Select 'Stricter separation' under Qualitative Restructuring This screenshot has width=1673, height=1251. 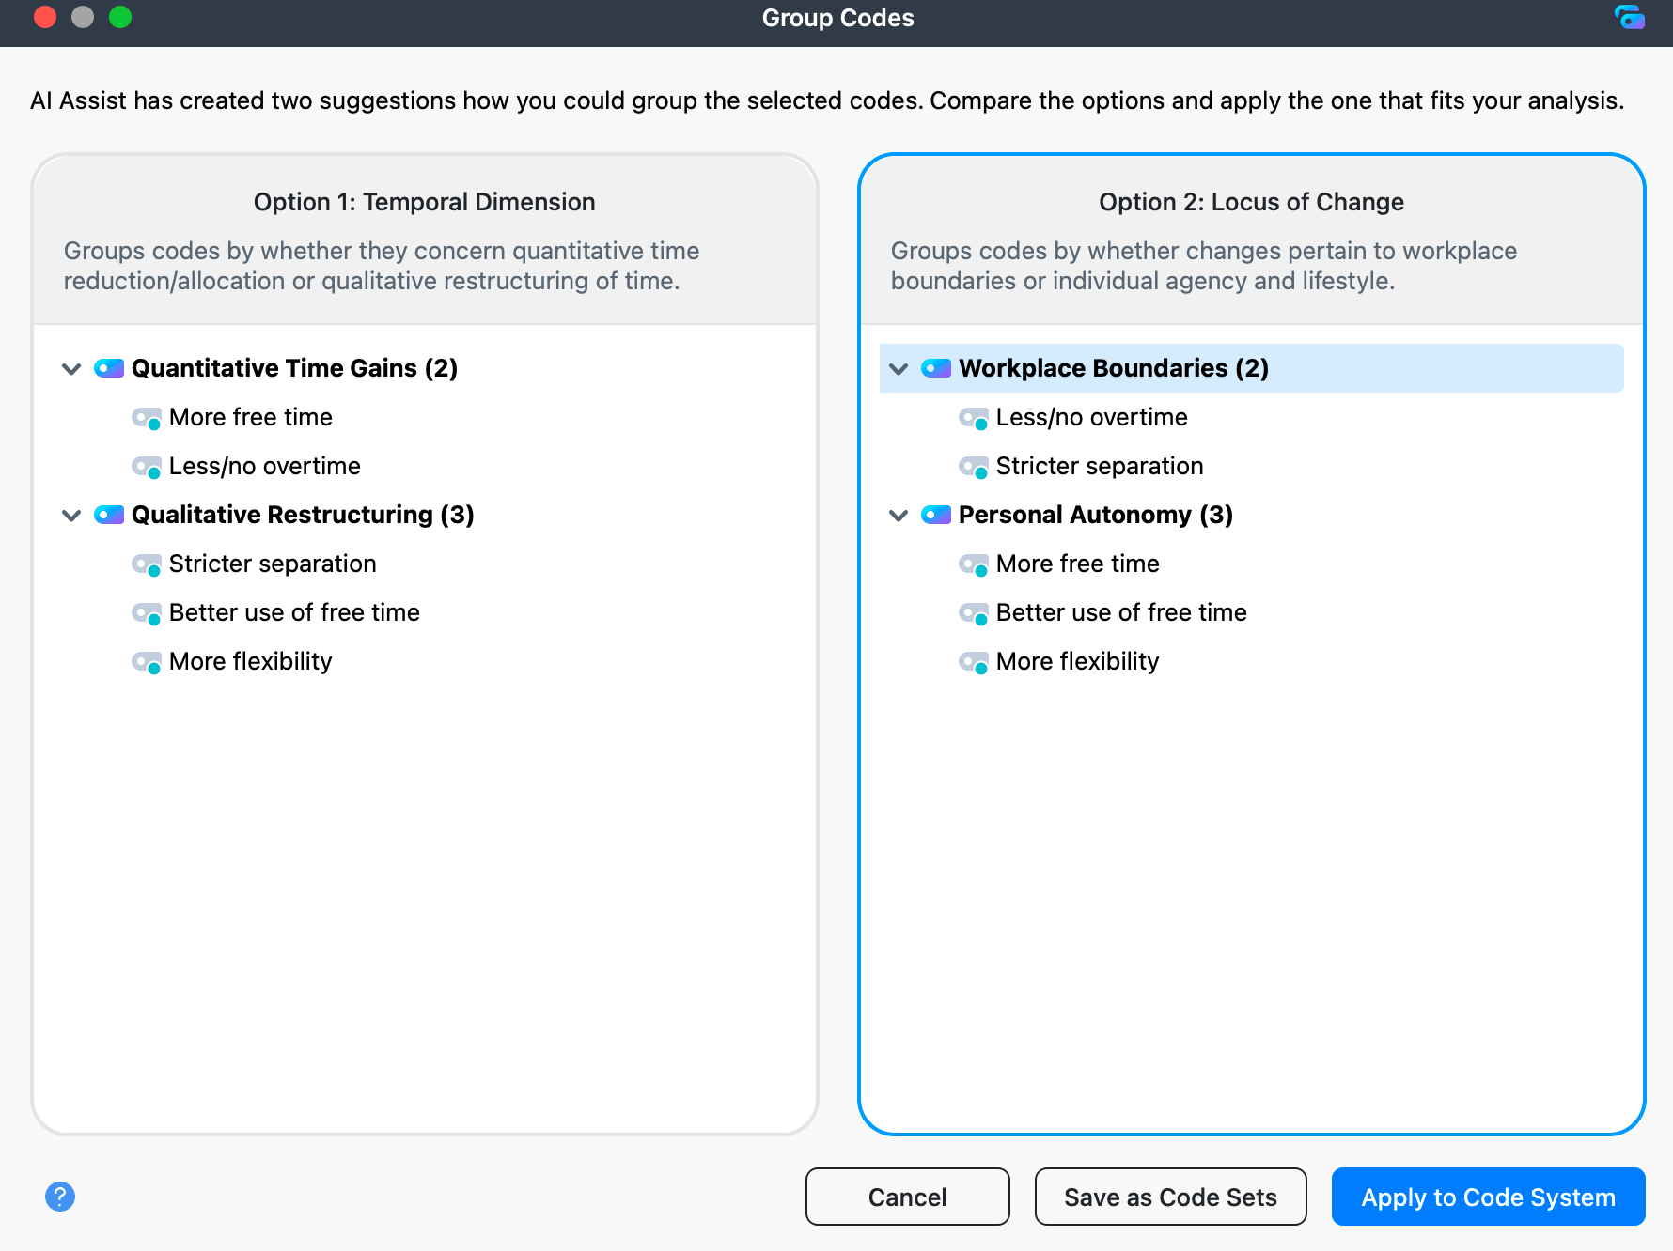(x=273, y=564)
